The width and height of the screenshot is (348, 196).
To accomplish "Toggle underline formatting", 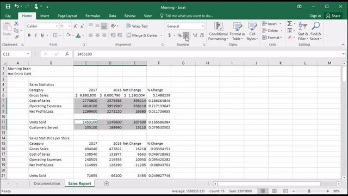I will coord(42,35).
